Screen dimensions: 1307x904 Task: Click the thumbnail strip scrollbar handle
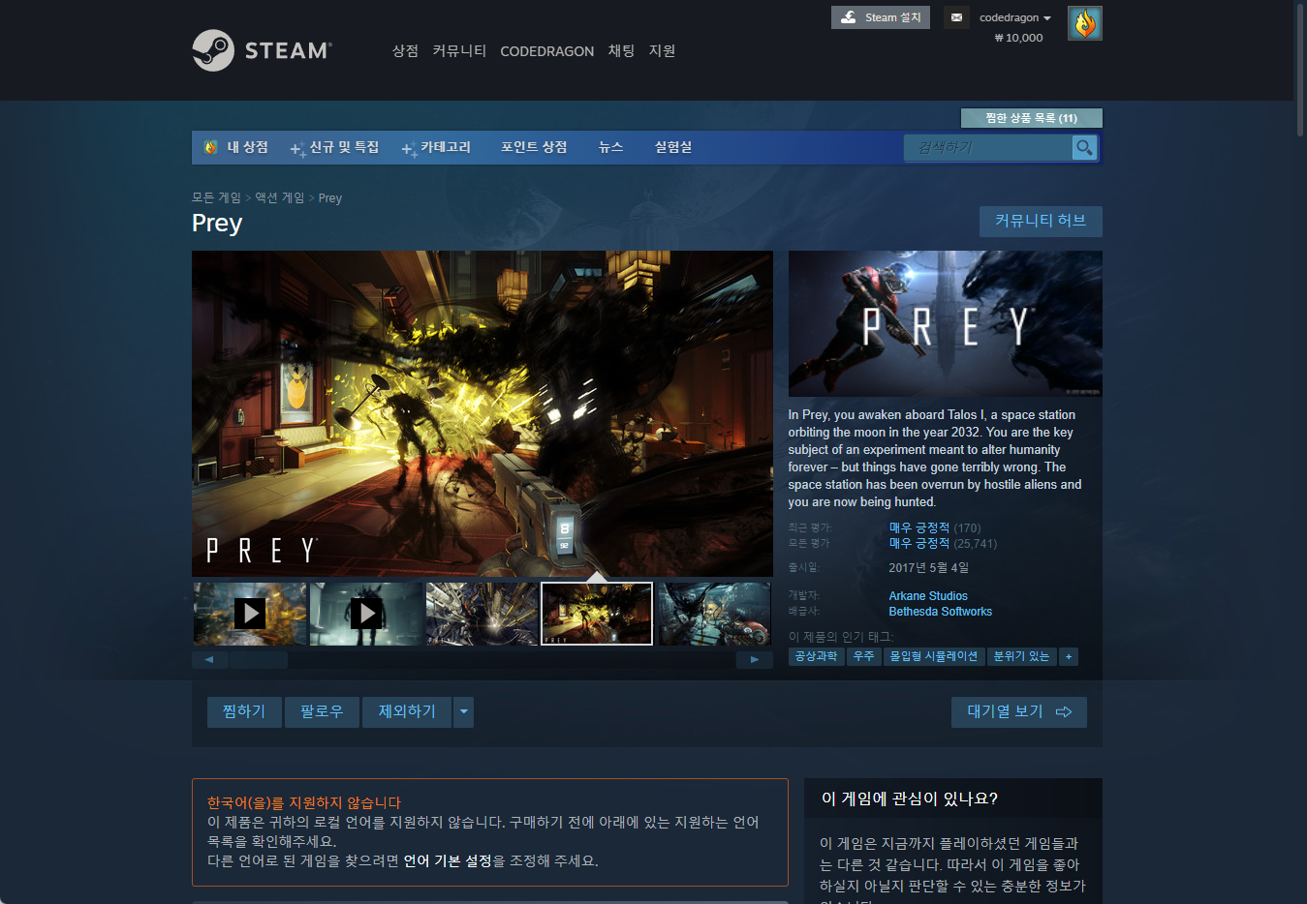(259, 660)
